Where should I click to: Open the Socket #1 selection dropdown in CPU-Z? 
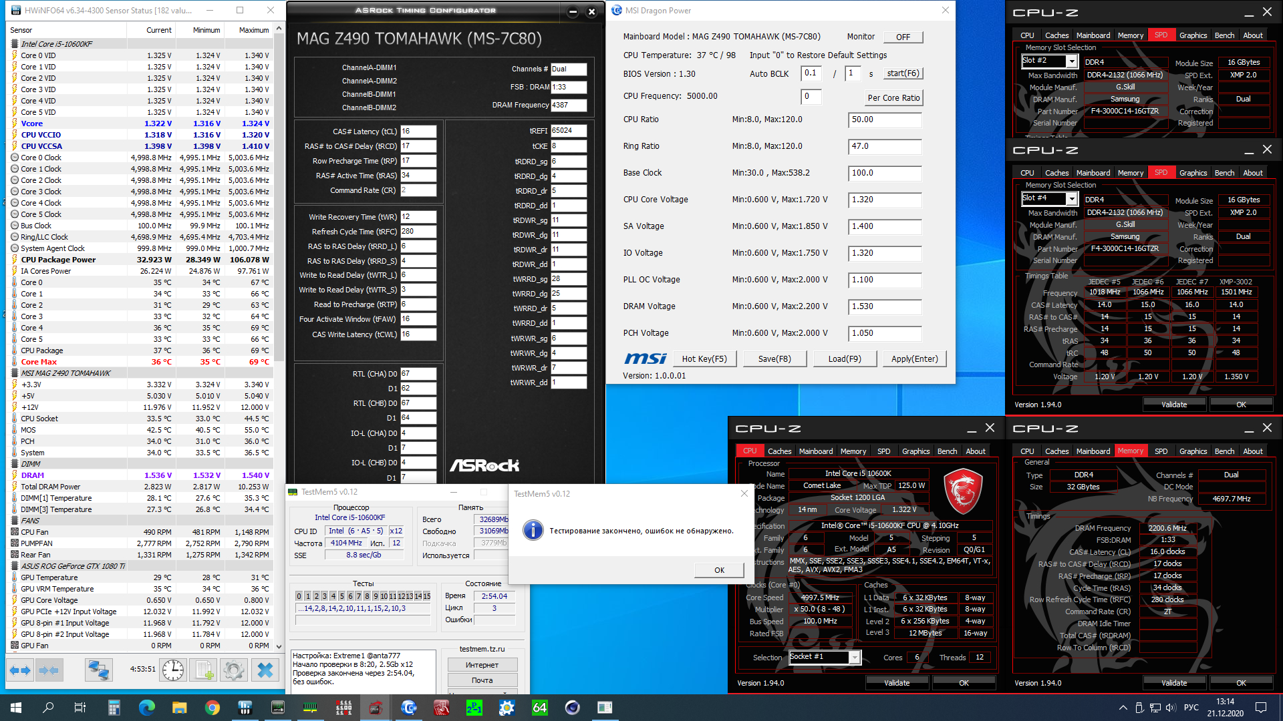point(855,658)
